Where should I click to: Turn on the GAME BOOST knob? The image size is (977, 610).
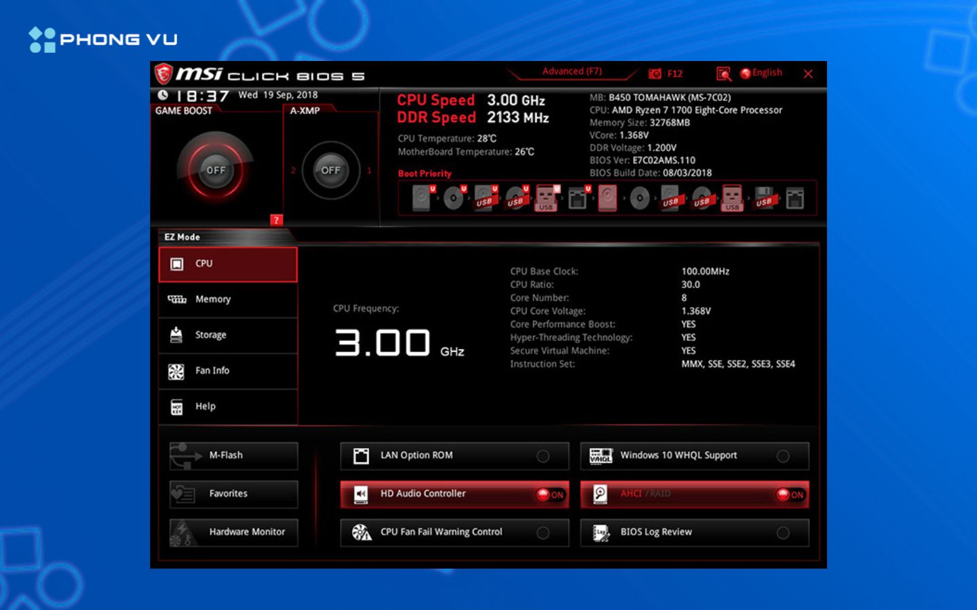(x=216, y=170)
